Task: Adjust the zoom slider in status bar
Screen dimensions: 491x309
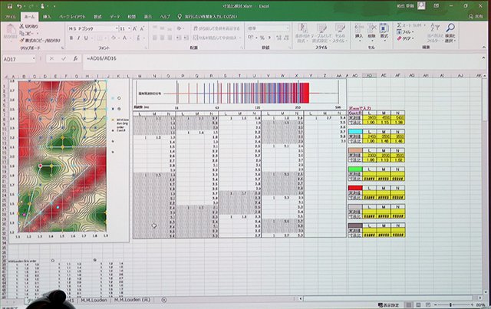Action: pos(453,304)
